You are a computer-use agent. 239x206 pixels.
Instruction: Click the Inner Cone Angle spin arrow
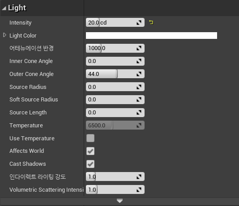[x=139, y=61]
